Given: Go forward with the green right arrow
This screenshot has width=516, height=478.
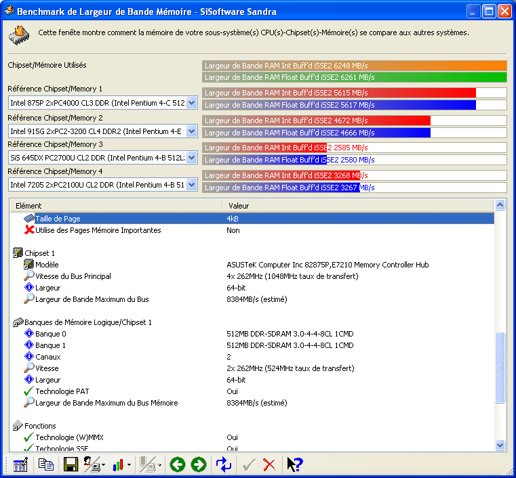Looking at the screenshot, I should 199,465.
